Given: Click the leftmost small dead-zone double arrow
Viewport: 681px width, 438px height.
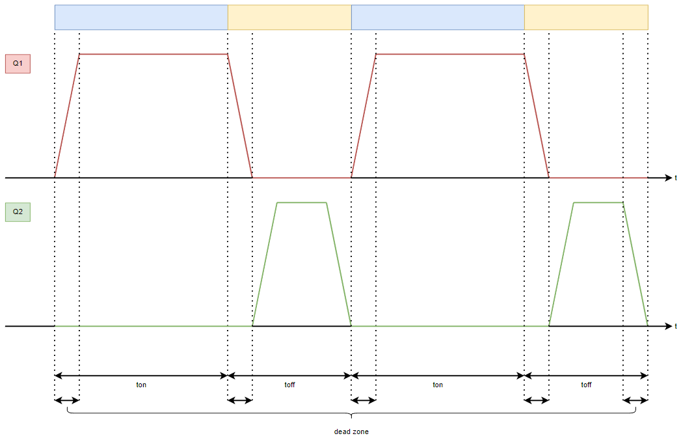Looking at the screenshot, I should pos(67,400).
